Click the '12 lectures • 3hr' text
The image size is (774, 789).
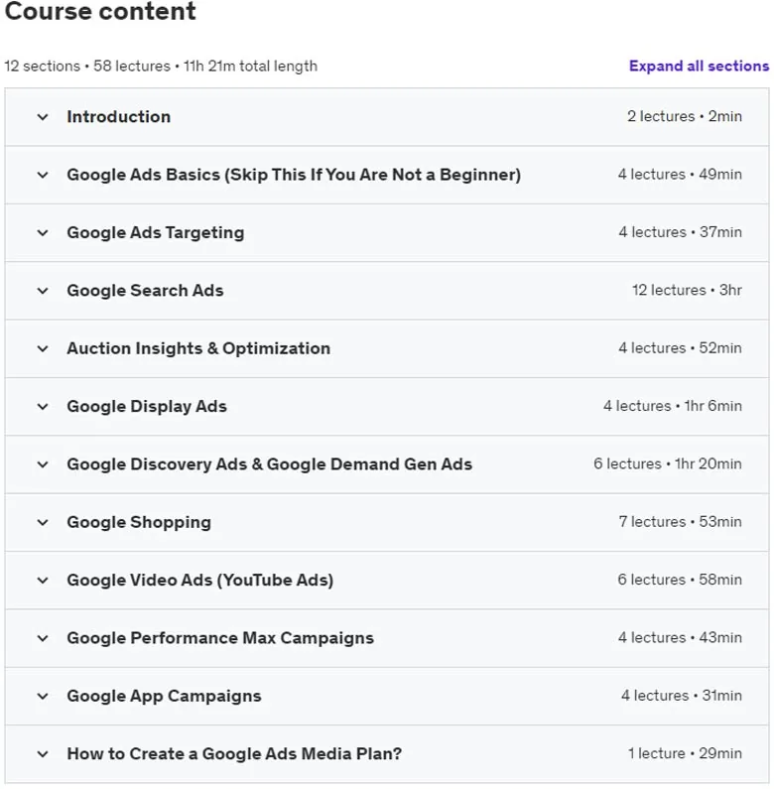tap(687, 290)
